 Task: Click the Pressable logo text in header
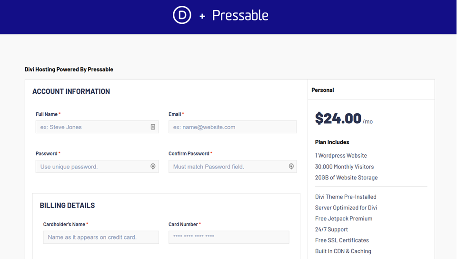point(240,15)
